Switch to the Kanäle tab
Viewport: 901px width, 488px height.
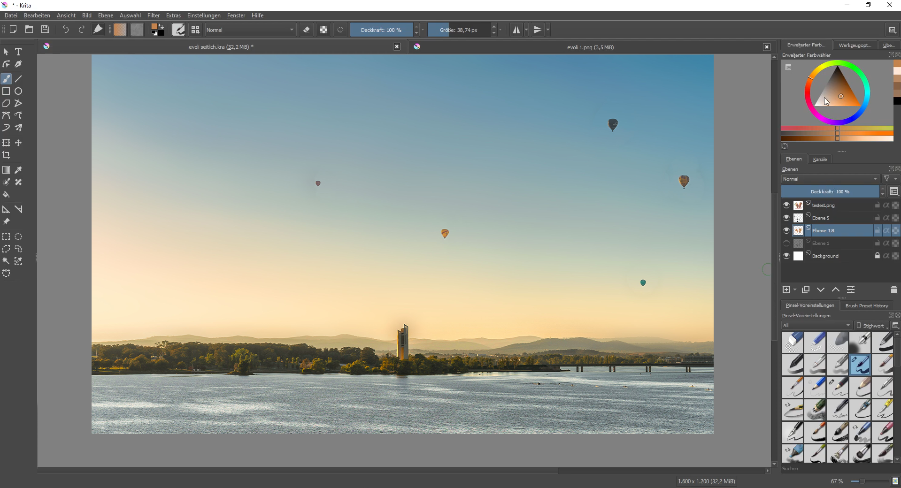tap(820, 159)
